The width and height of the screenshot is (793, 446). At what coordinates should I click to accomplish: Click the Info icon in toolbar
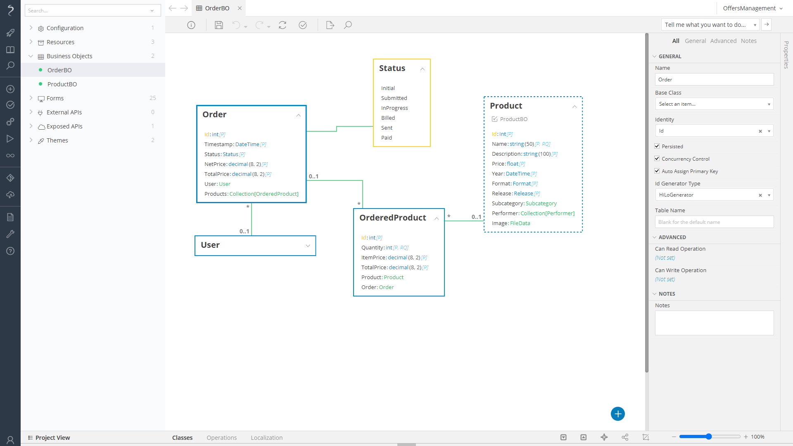pos(191,25)
